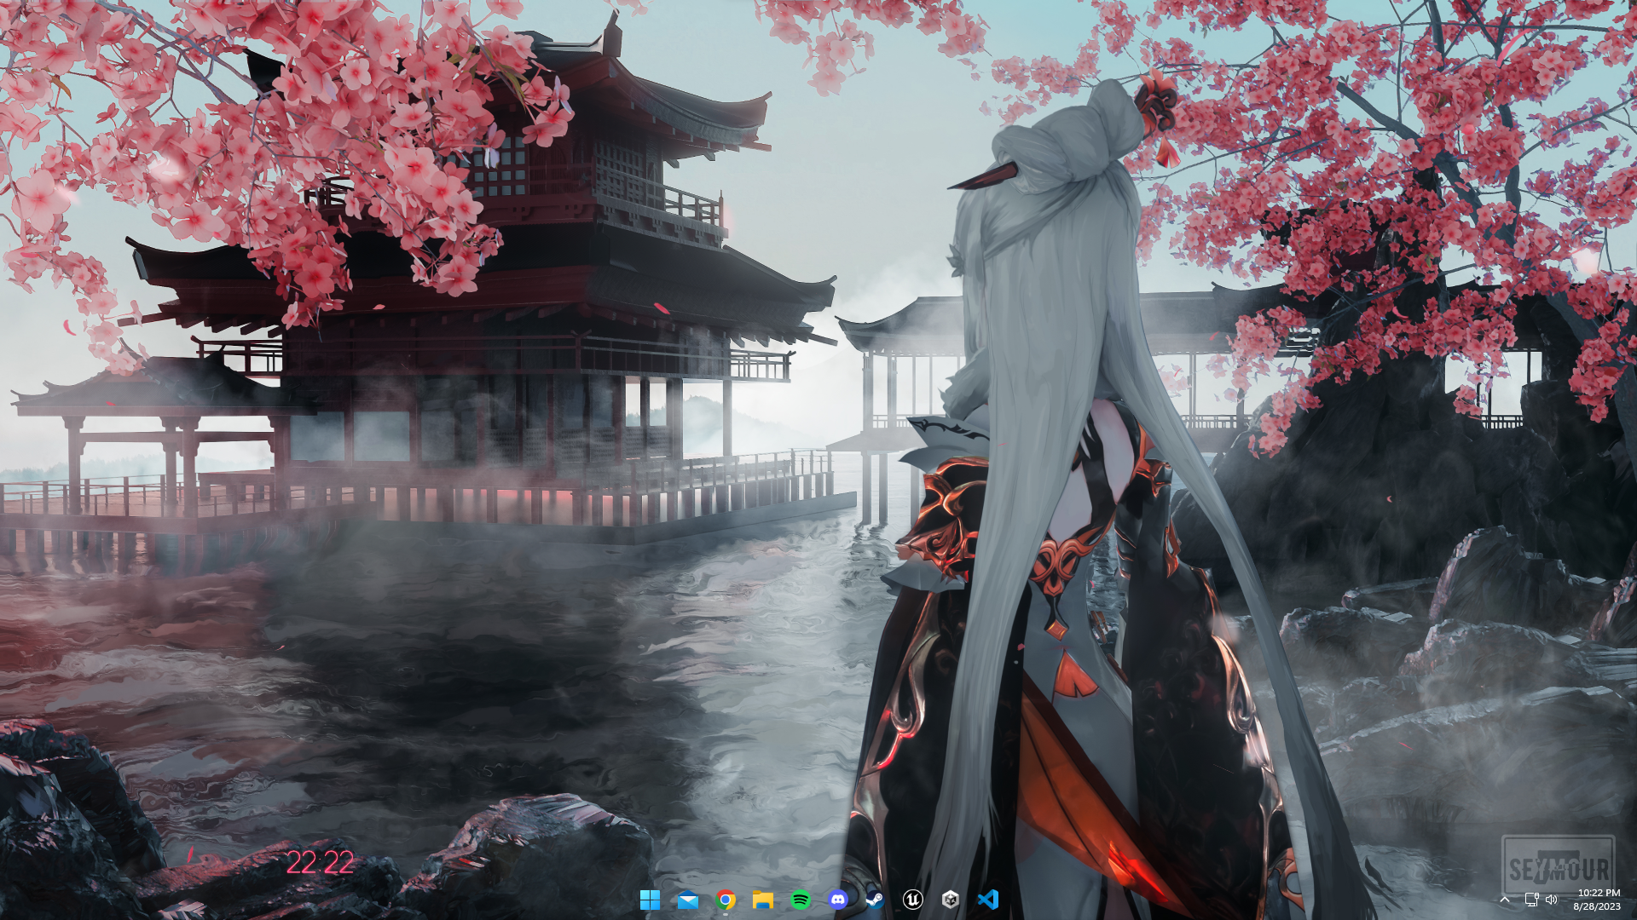Launch Steam from the taskbar
The height and width of the screenshot is (920, 1637).
click(875, 900)
